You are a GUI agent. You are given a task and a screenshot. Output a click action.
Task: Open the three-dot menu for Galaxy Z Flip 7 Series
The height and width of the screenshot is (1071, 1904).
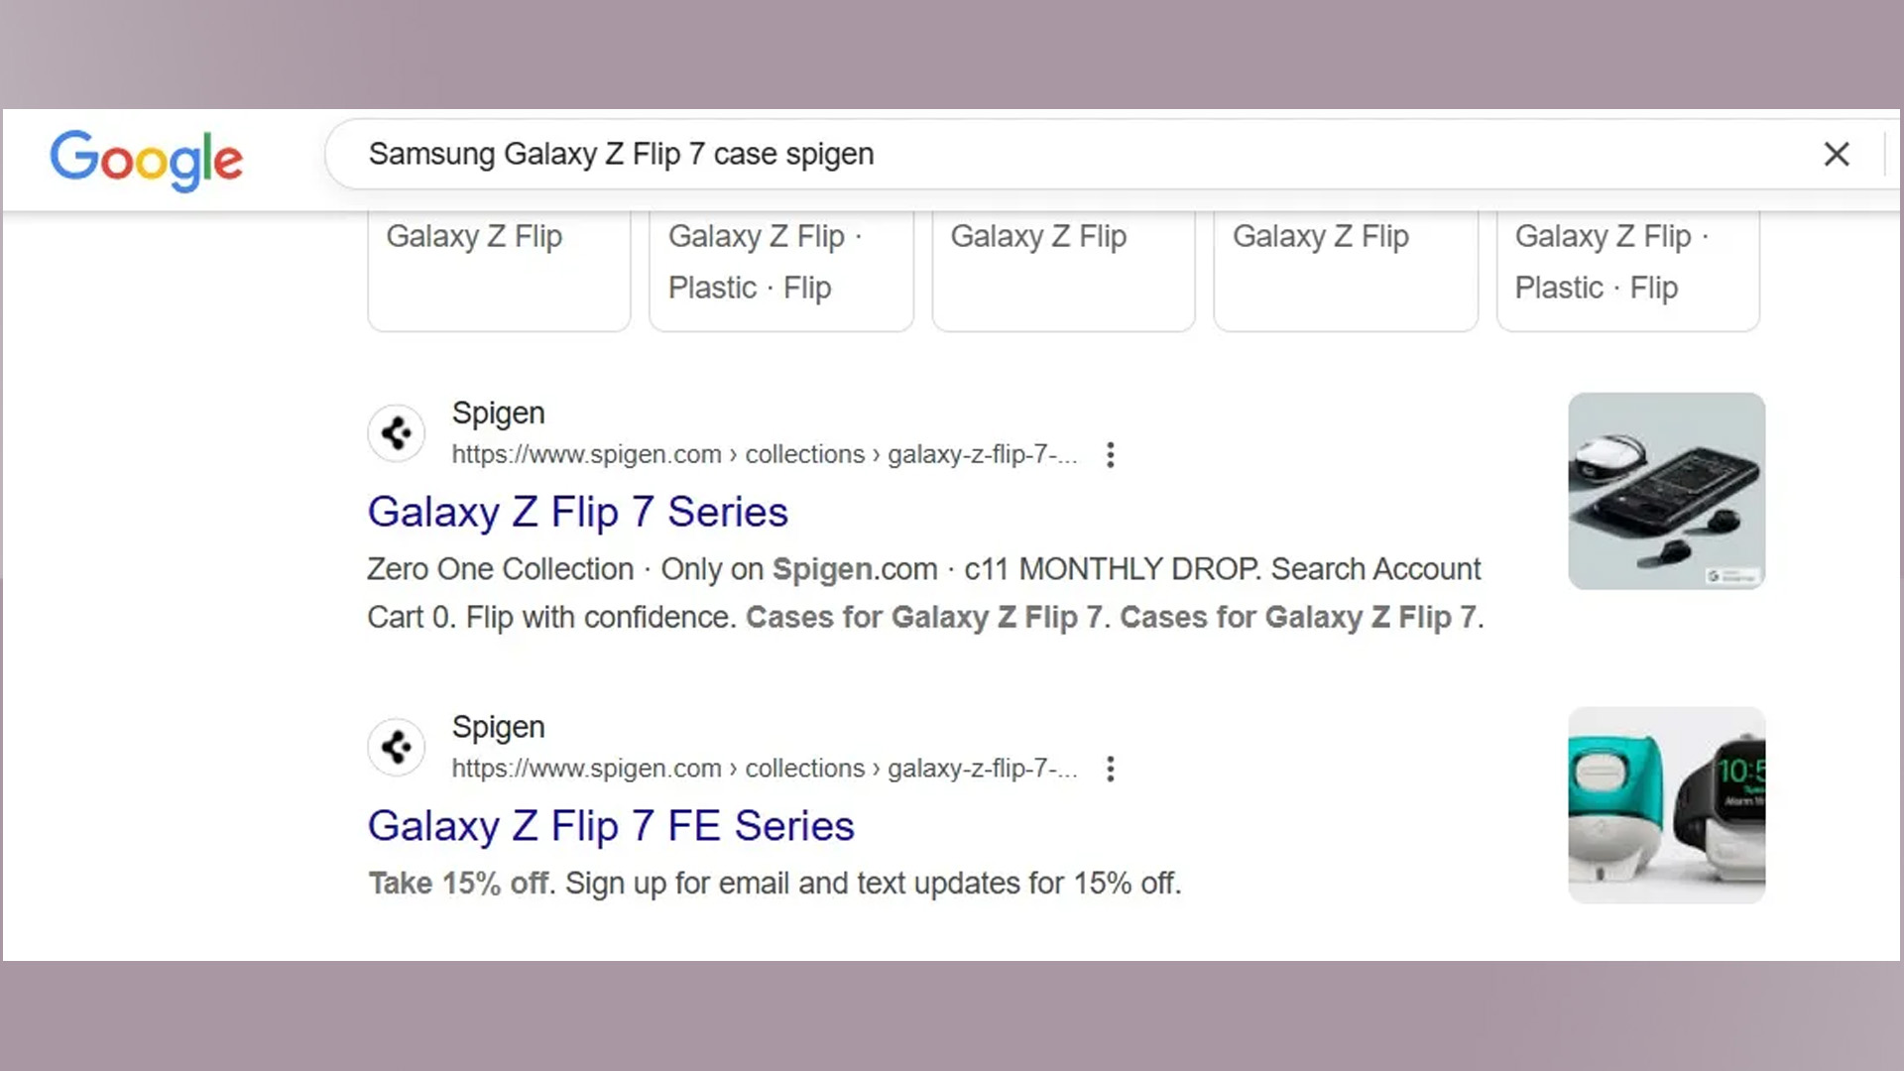(x=1111, y=454)
